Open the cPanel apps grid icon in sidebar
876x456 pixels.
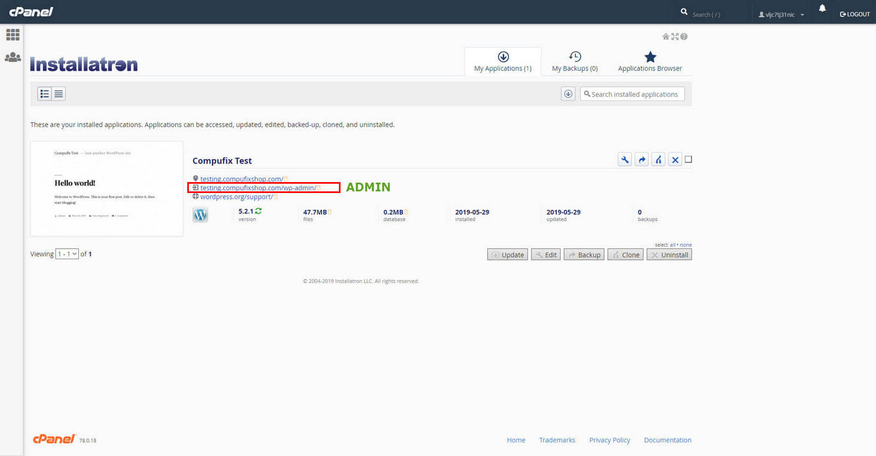pyautogui.click(x=13, y=35)
